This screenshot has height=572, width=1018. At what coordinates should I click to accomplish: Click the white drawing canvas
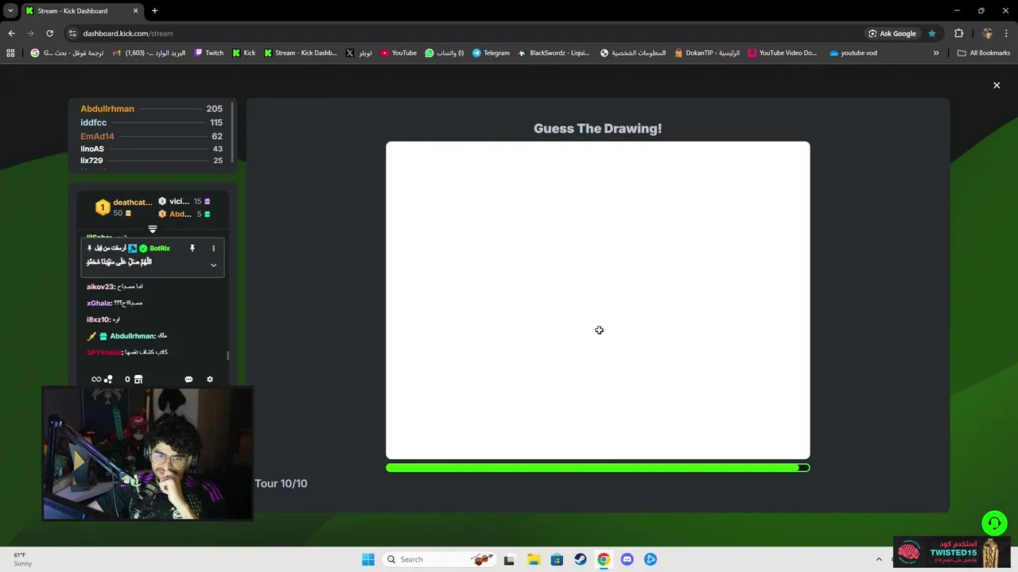pos(598,300)
